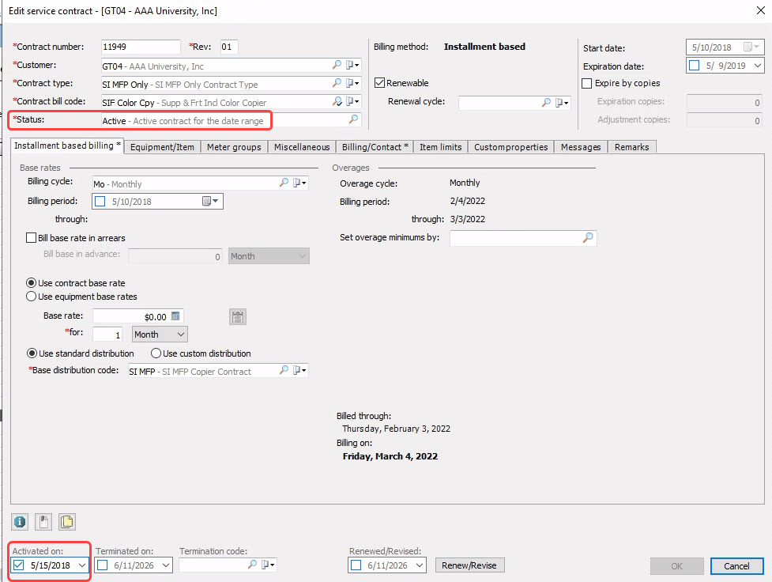Choose Use standard distribution radio

[x=32, y=353]
